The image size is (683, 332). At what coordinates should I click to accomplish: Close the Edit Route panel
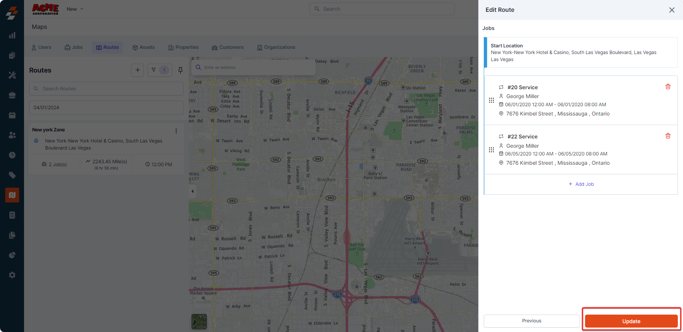(672, 10)
